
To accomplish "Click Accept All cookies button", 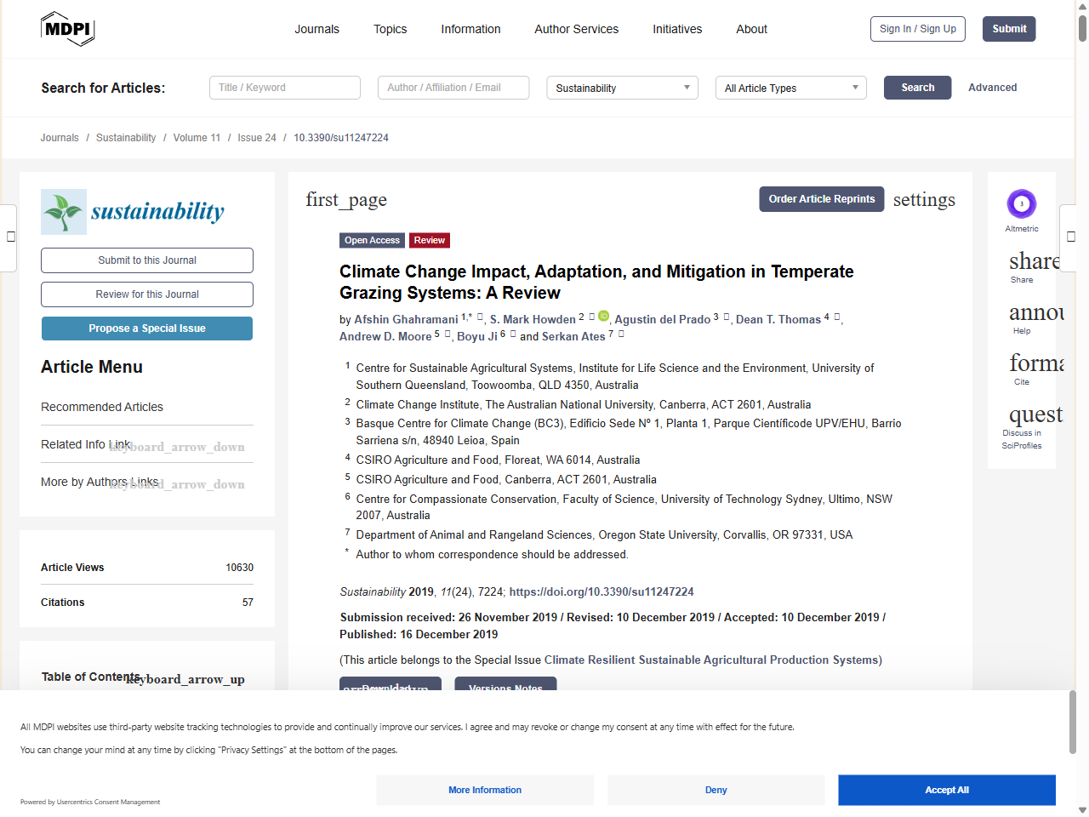I will [x=947, y=790].
